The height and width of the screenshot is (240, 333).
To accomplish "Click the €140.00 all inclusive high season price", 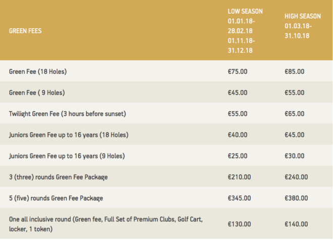I will (x=296, y=224).
